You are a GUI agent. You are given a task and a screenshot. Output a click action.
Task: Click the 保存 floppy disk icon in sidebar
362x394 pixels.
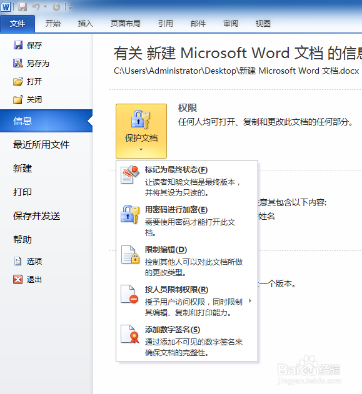pos(18,45)
